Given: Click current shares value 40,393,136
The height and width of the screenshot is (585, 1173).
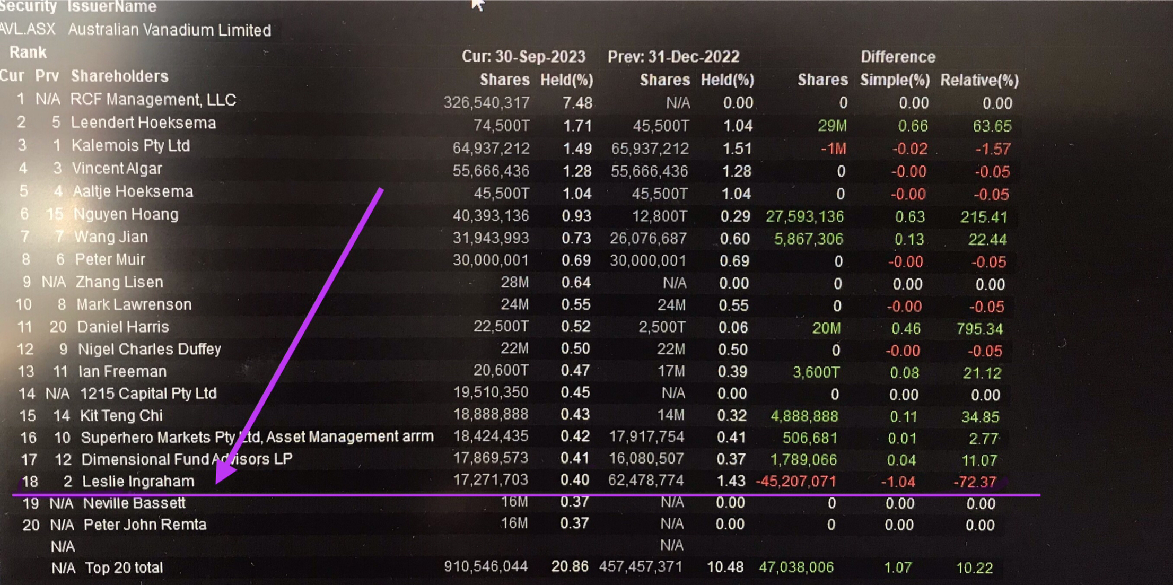Looking at the screenshot, I should (491, 216).
